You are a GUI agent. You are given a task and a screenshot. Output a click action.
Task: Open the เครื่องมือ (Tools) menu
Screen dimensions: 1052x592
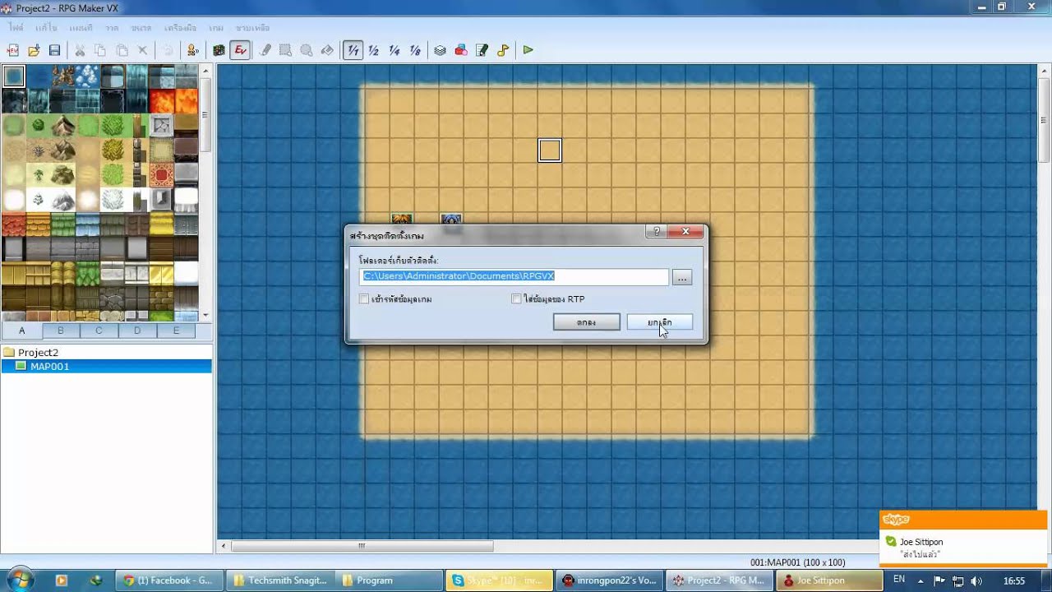(x=180, y=28)
